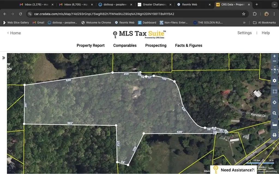This screenshot has height=174, width=279.
Task: Click the north compass control
Action: [274, 70]
